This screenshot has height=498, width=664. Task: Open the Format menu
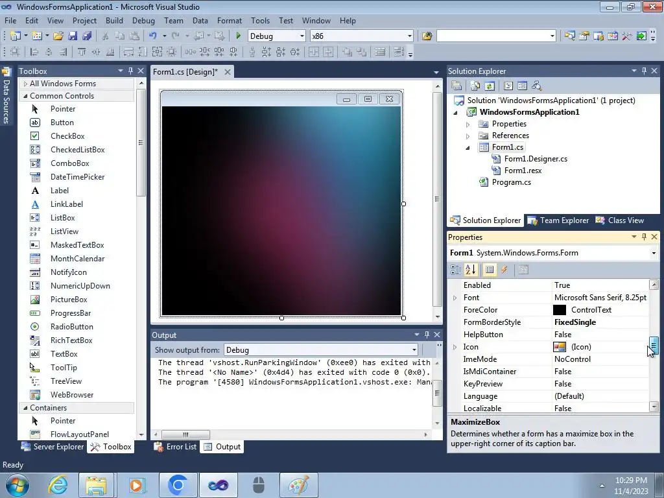tap(229, 20)
